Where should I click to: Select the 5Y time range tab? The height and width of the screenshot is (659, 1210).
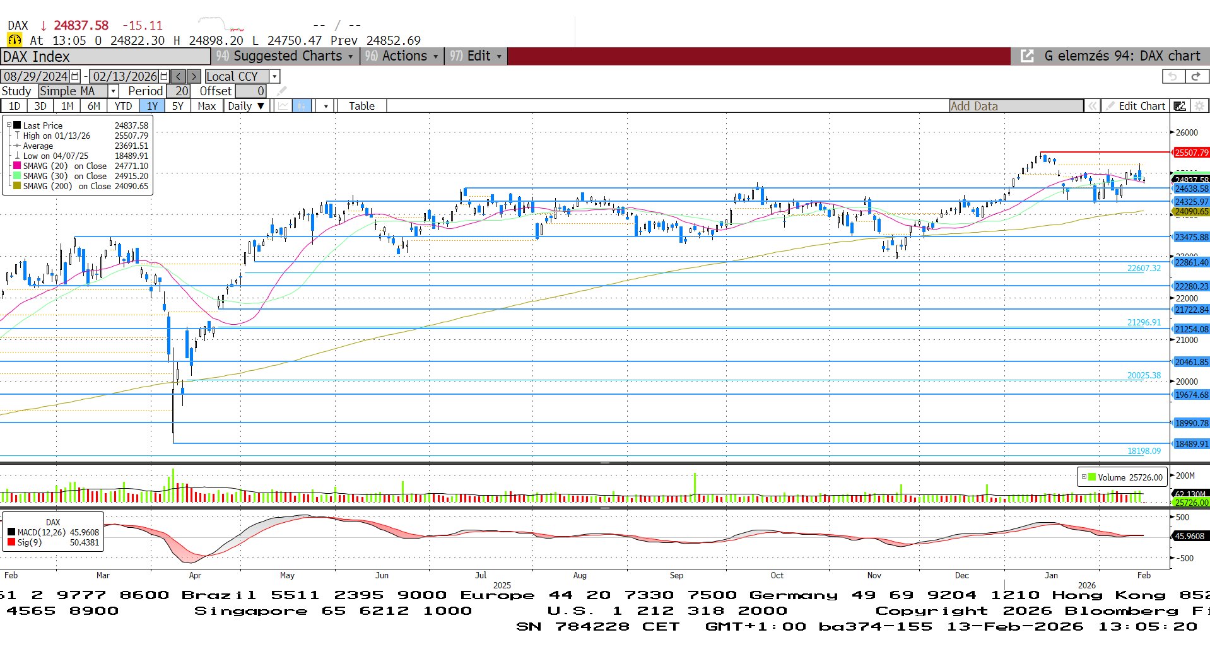(x=178, y=106)
